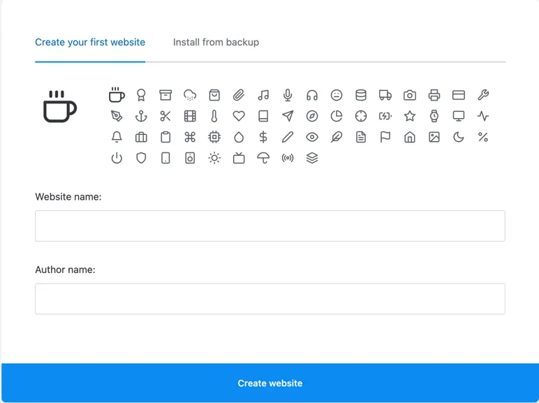Screen dimensions: 539x403
Task: Select the pencil edit icon
Action: pos(288,137)
